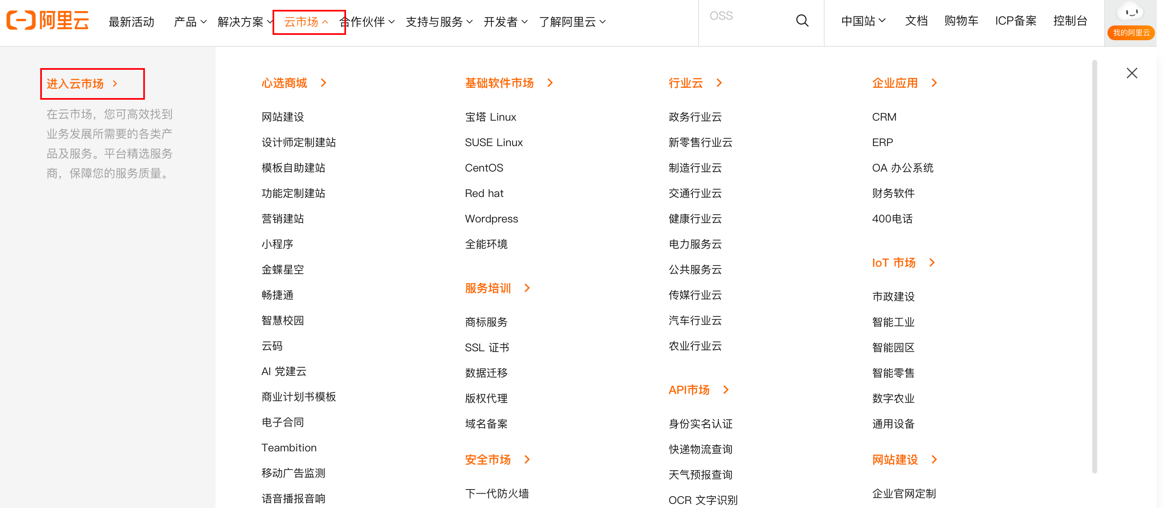Select Red hat

(x=484, y=193)
